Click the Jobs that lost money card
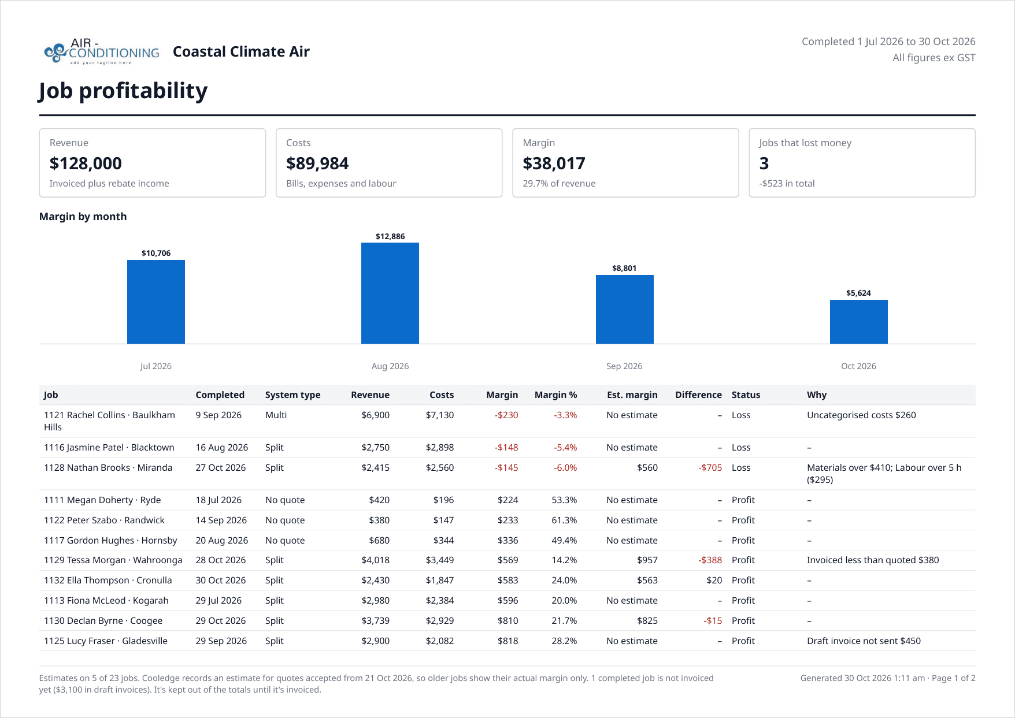 click(862, 163)
